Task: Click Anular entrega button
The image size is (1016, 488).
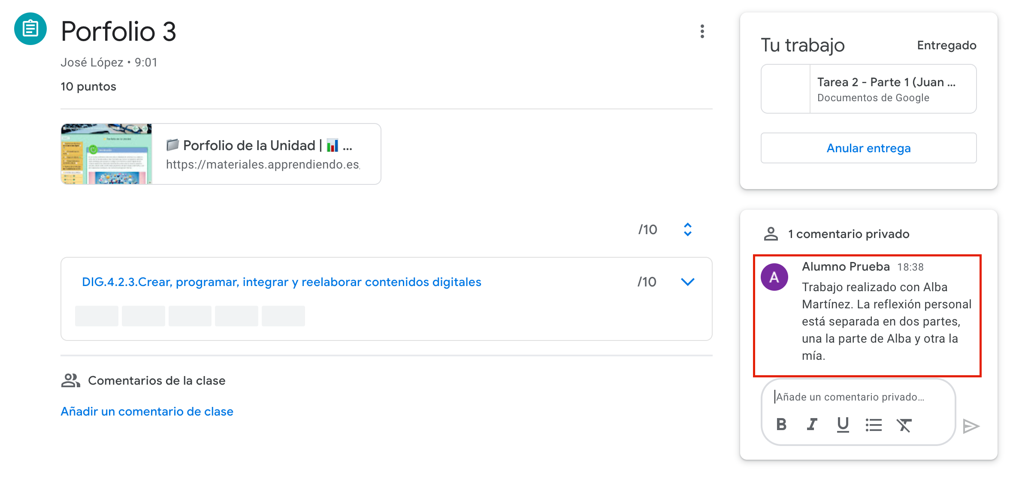Action: pyautogui.click(x=868, y=148)
